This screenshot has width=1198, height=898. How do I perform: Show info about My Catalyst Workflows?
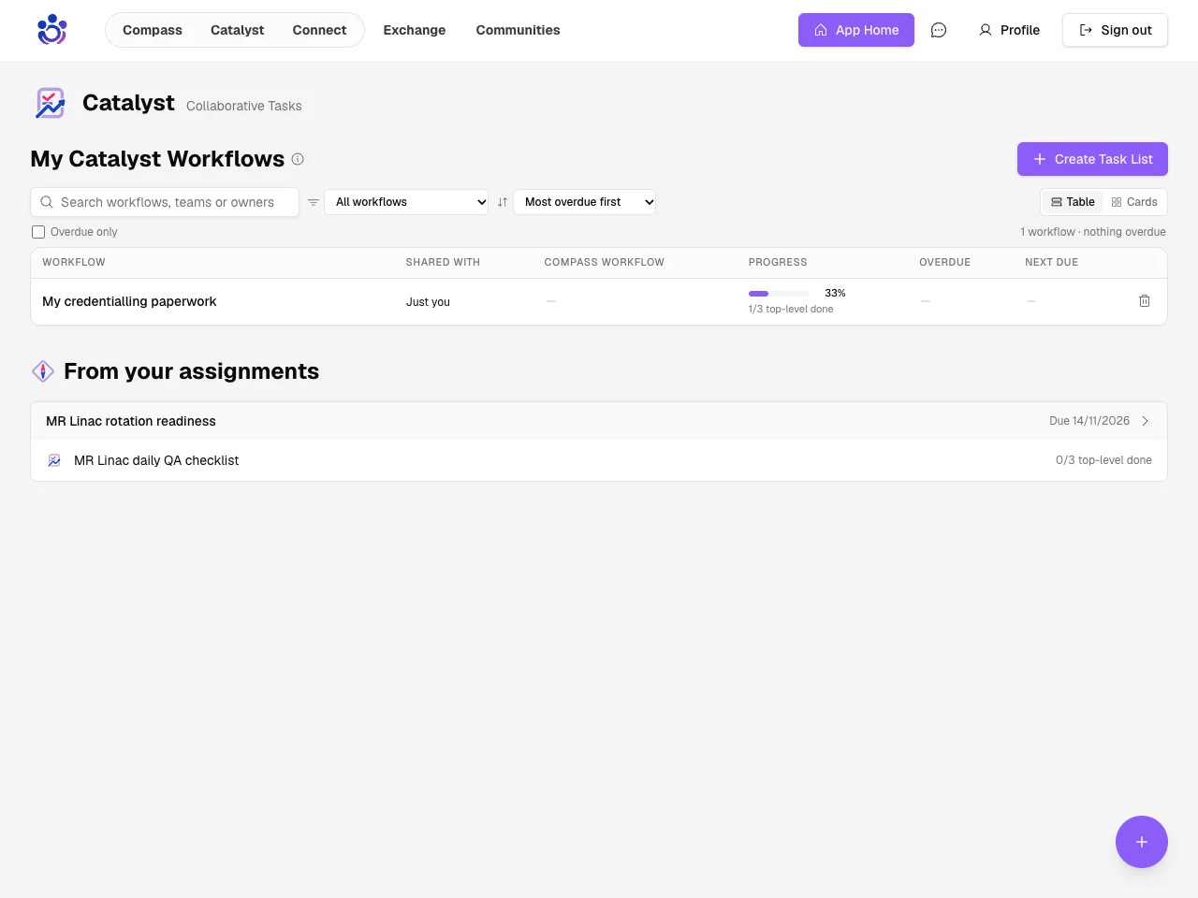(298, 159)
